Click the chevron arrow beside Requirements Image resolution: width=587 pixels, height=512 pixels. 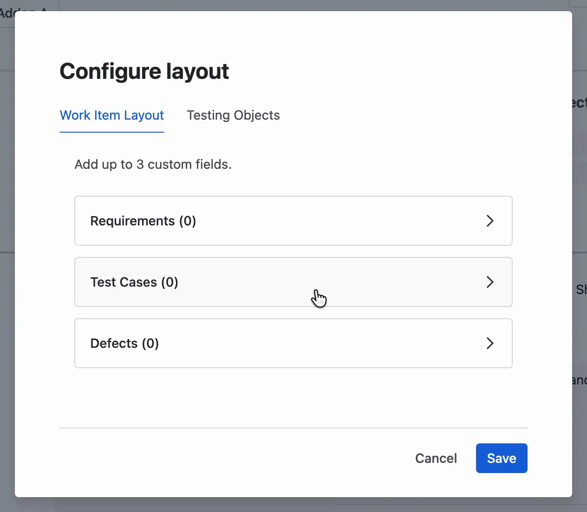(x=489, y=221)
